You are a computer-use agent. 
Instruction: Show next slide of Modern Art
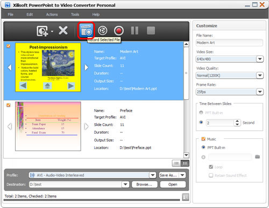pos(86,68)
